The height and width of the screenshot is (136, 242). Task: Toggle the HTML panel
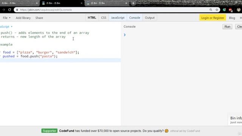(92, 18)
